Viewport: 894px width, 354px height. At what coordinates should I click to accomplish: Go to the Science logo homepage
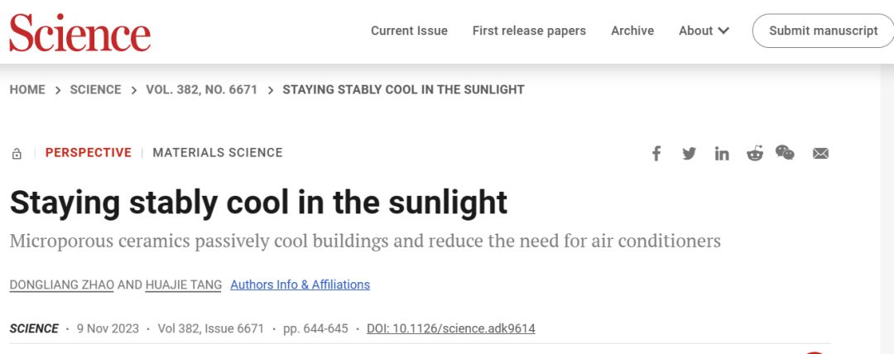click(x=79, y=31)
